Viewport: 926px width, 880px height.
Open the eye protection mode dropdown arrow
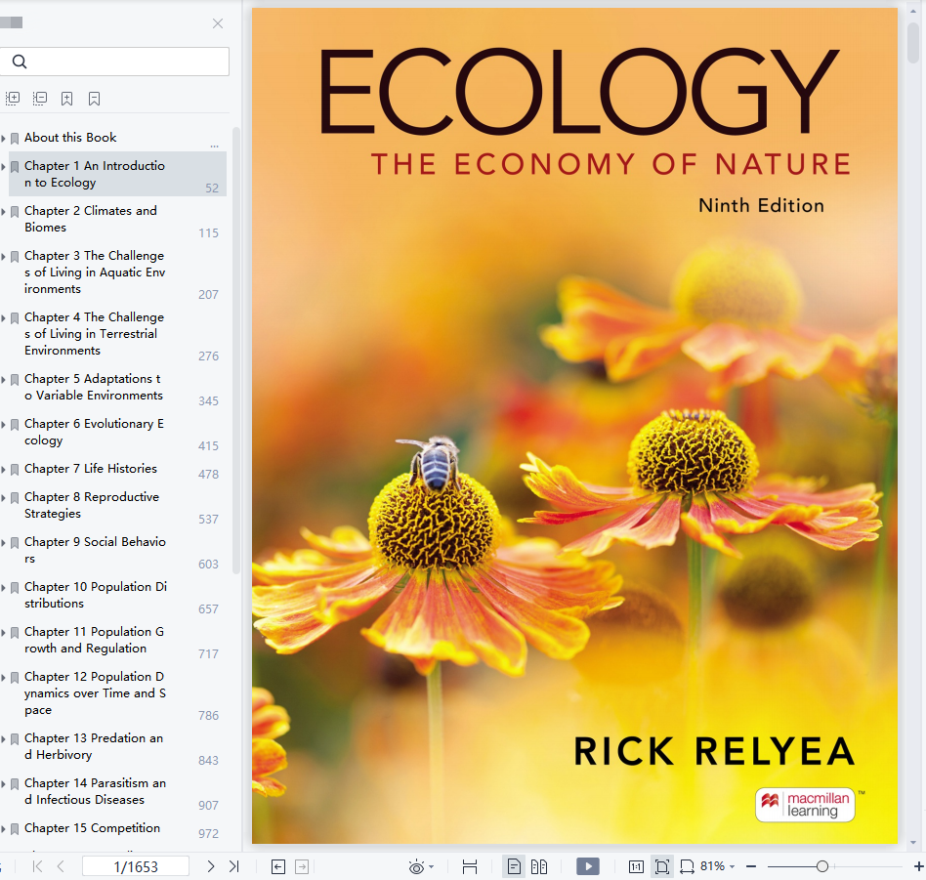tap(432, 866)
